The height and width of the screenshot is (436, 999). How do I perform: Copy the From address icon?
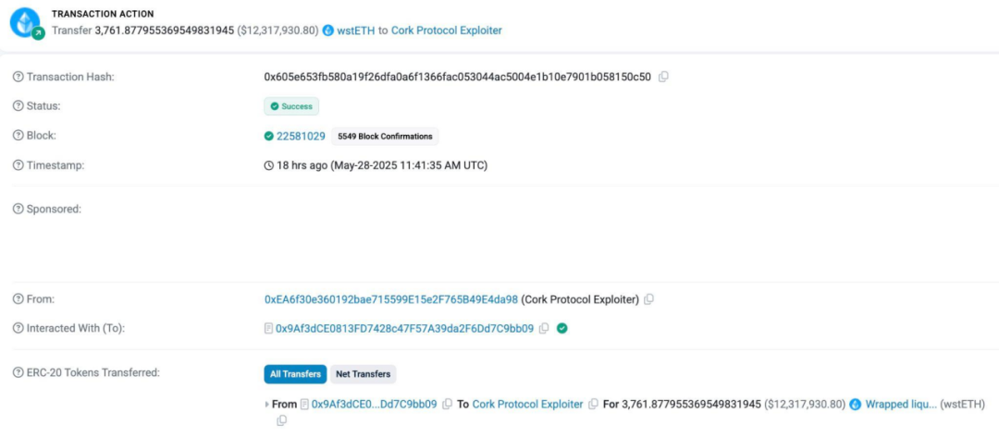[x=648, y=299]
